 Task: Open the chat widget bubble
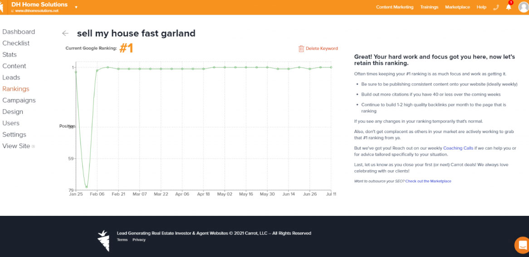pos(522,245)
